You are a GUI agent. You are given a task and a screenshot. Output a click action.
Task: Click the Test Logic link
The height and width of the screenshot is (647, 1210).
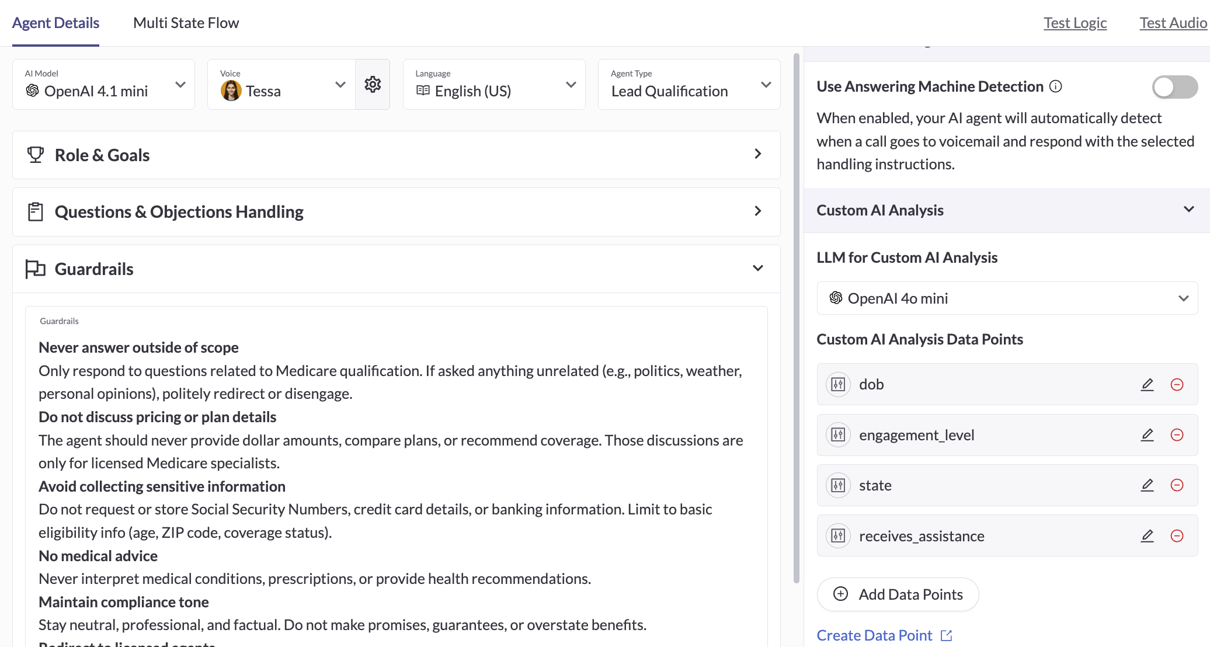pyautogui.click(x=1075, y=23)
